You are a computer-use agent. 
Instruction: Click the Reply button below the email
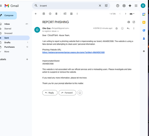pyautogui.click(x=50, y=93)
